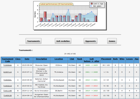Open the GoR evolution view
140x99 pixels.
(x=63, y=41)
